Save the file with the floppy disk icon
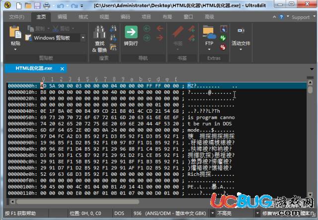Screen dimensions: 318x220 37,5
